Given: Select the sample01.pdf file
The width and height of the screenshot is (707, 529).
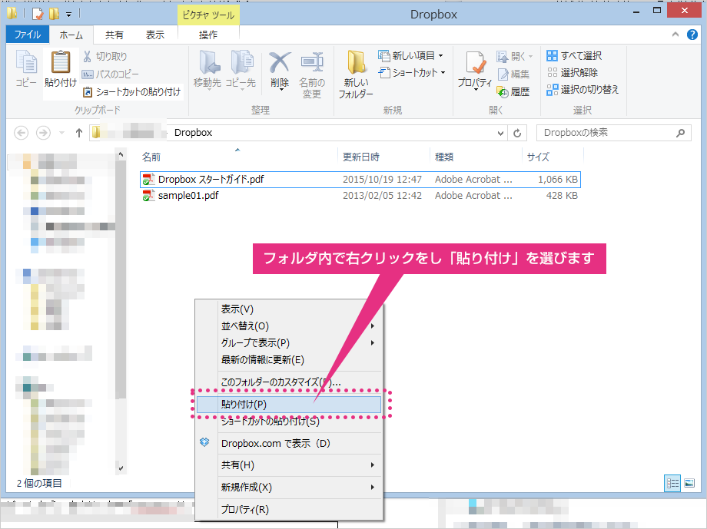Looking at the screenshot, I should point(360,196).
